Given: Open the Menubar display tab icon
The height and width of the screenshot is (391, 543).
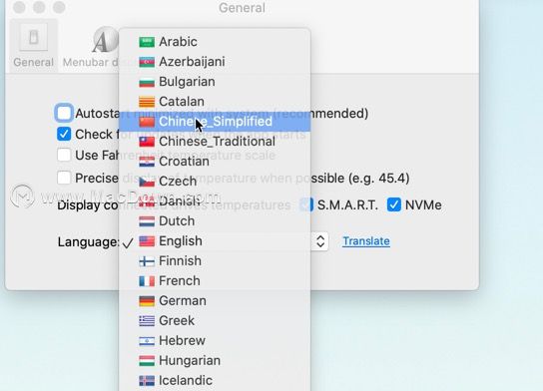Looking at the screenshot, I should pos(105,40).
